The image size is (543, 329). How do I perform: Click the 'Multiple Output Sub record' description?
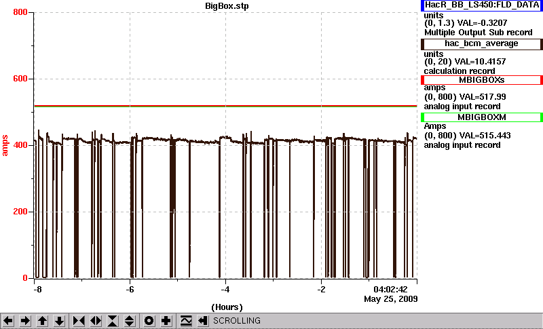[479, 33]
